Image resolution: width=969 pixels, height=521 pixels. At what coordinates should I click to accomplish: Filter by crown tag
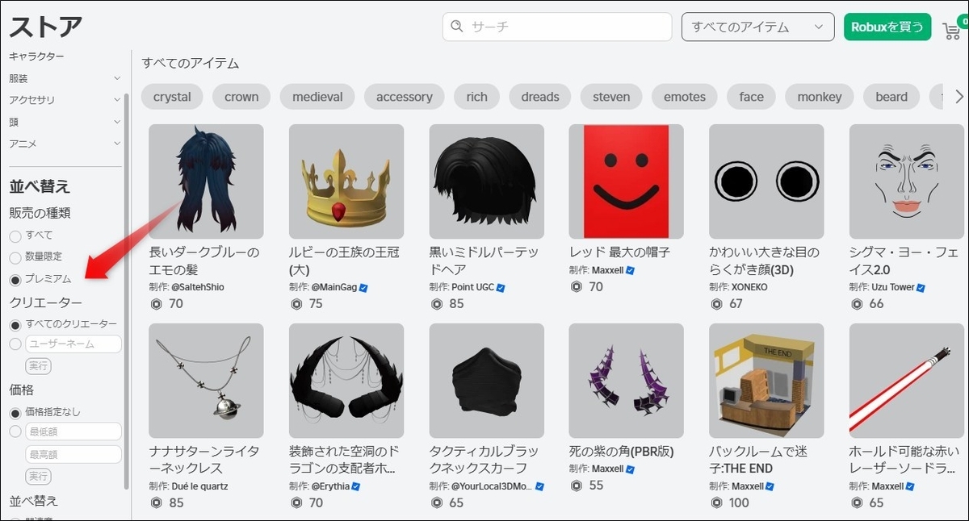point(241,97)
